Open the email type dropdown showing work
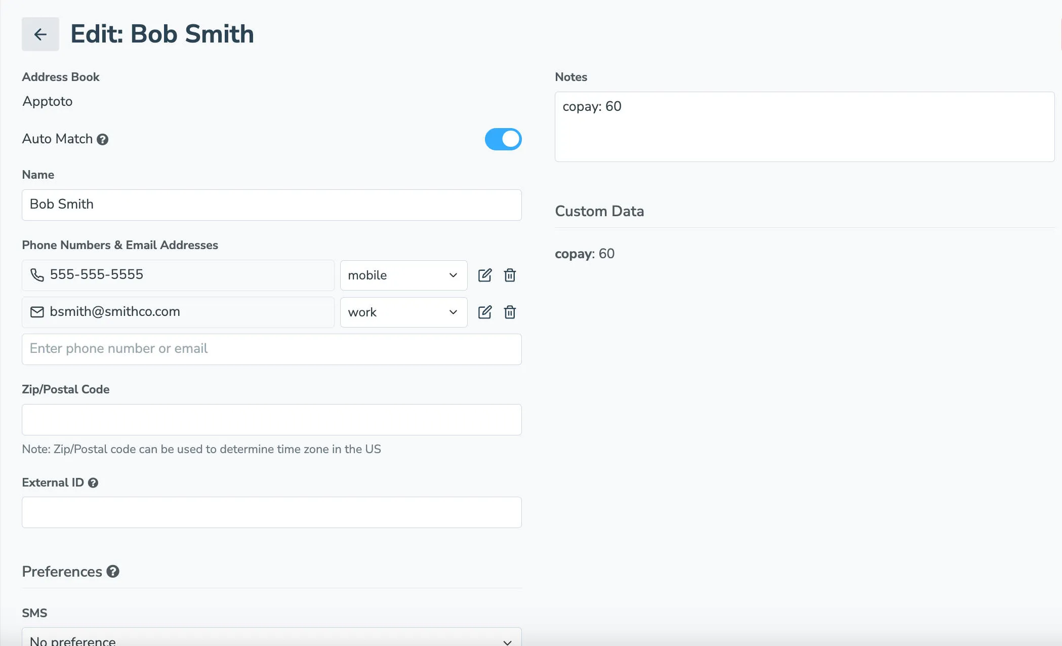 click(x=403, y=312)
